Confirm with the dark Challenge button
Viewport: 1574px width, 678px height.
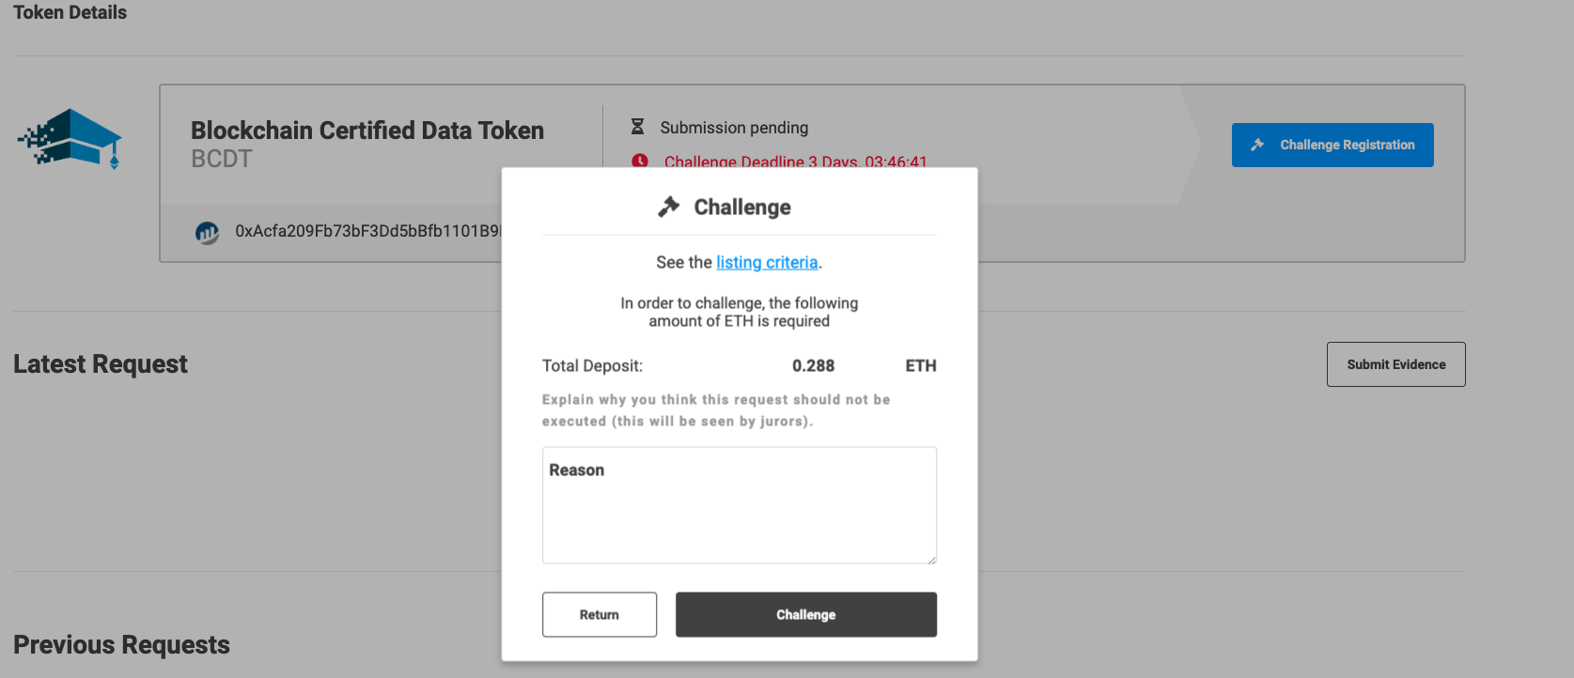click(805, 614)
